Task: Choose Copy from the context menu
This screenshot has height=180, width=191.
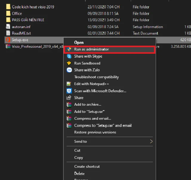Action: pyautogui.click(x=110, y=157)
